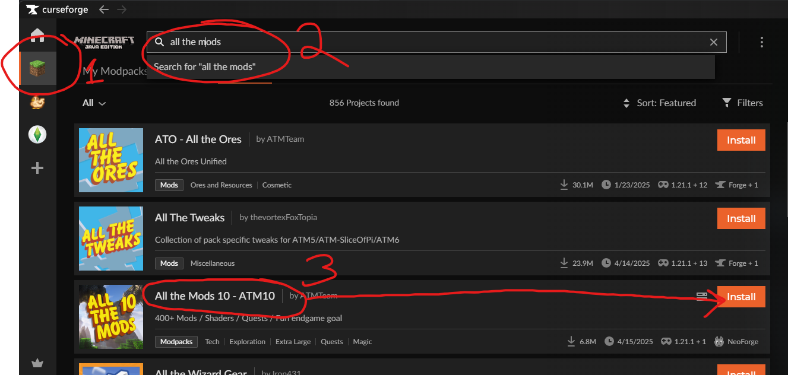Open The Sims 4 game icon
The width and height of the screenshot is (788, 375).
pyautogui.click(x=37, y=135)
